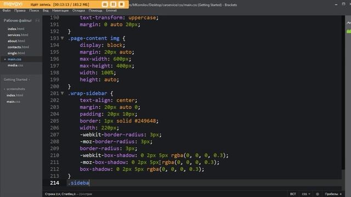Place cursor in .sideba text on line 214
This screenshot has width=351, height=197.
coord(78,183)
